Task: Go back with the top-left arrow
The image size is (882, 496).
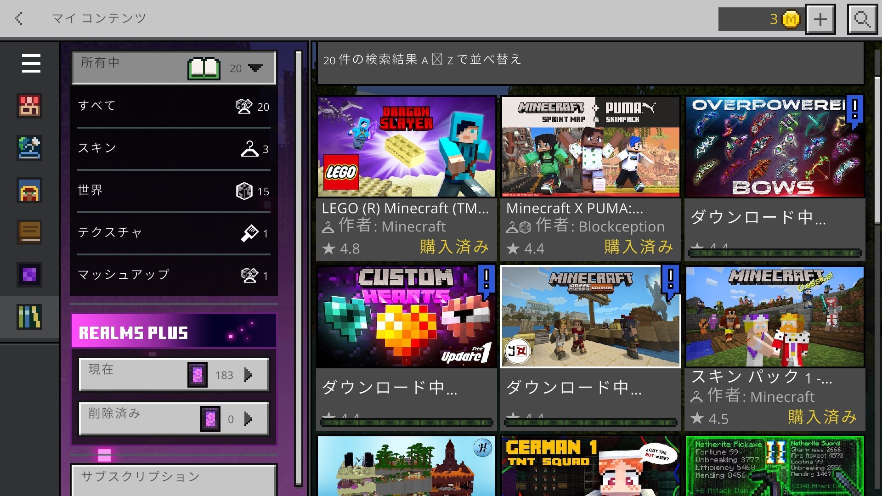Action: coord(19,18)
